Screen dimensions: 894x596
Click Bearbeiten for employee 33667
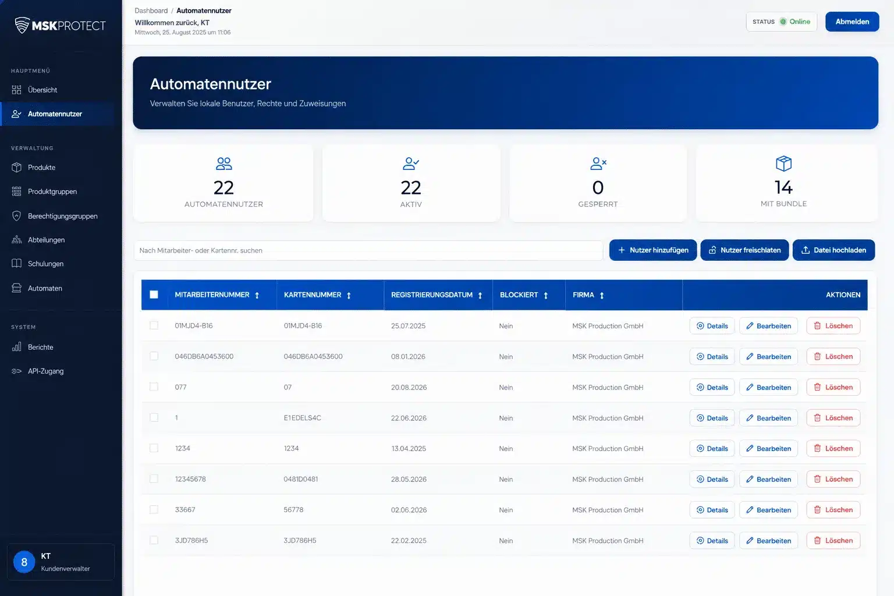coord(768,510)
